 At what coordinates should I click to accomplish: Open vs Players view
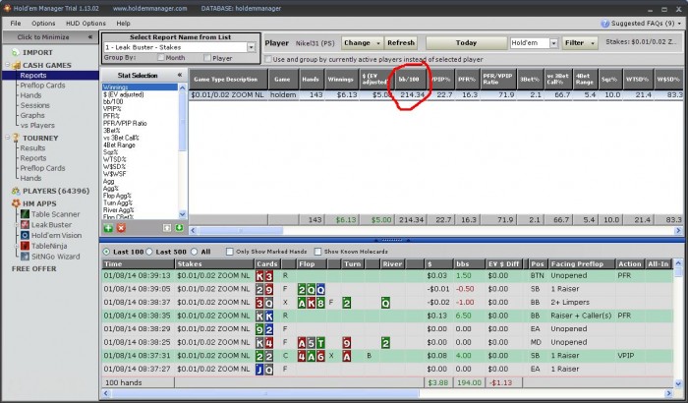click(x=37, y=126)
